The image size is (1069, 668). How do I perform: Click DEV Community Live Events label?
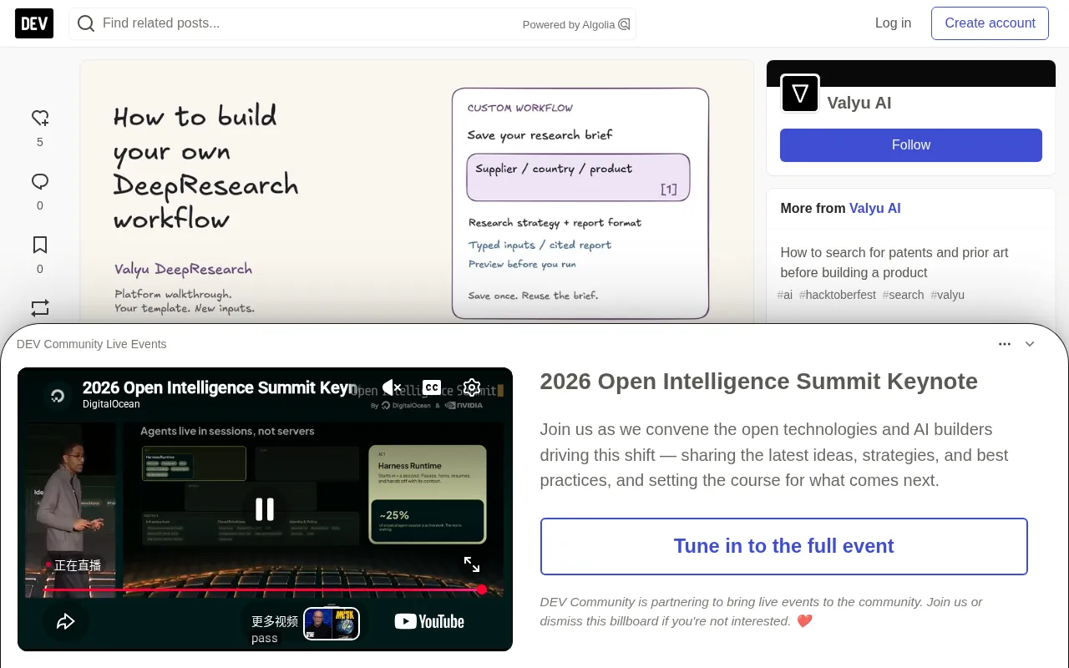91,344
